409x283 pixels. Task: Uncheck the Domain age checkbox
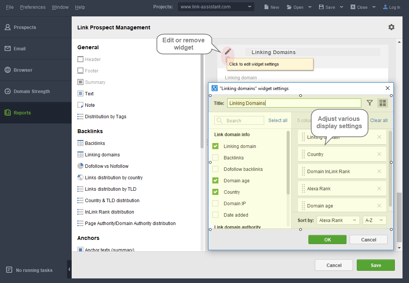click(x=215, y=180)
